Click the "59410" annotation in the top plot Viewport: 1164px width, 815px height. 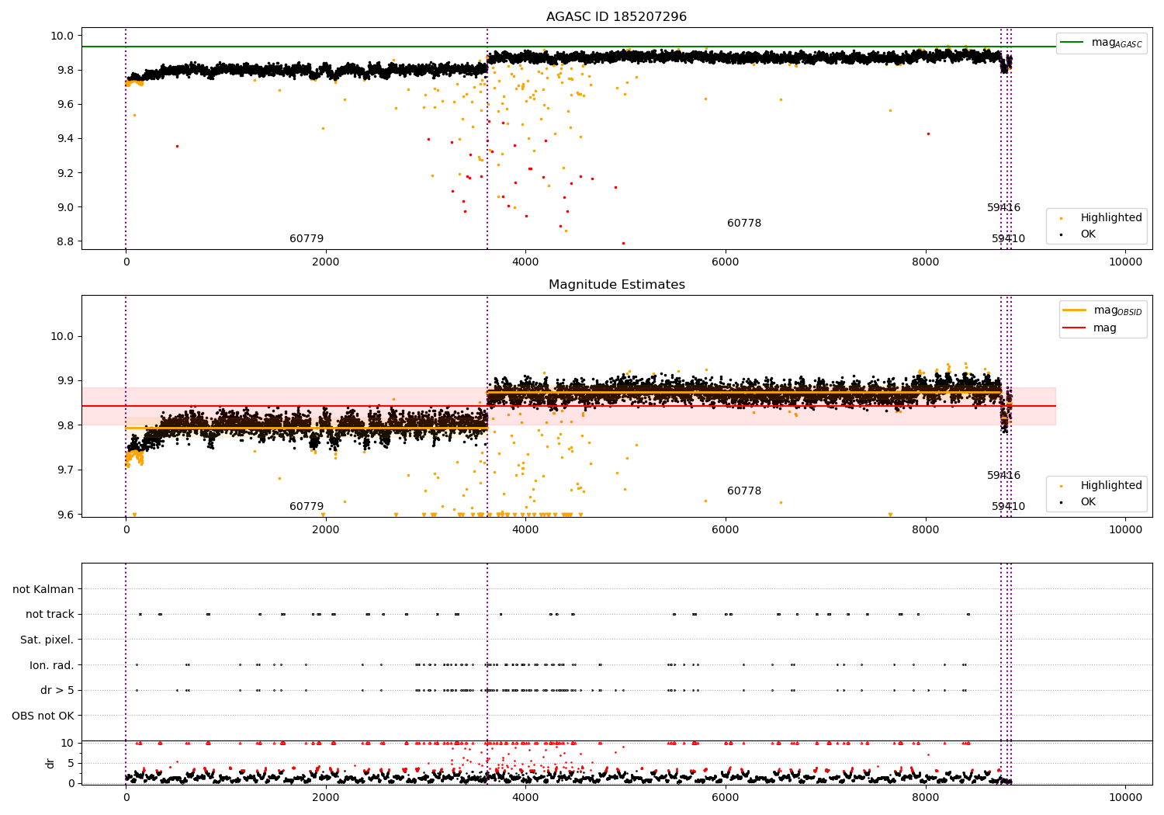point(1008,239)
